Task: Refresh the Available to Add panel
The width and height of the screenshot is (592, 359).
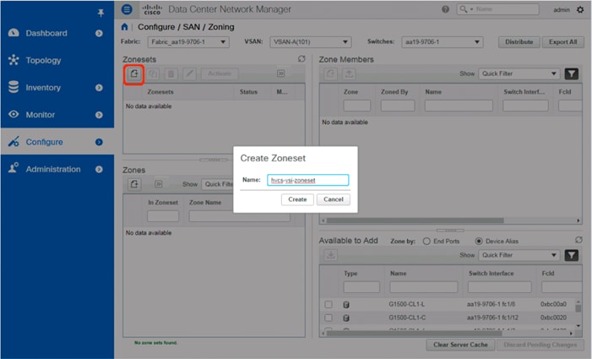Action: [x=578, y=240]
